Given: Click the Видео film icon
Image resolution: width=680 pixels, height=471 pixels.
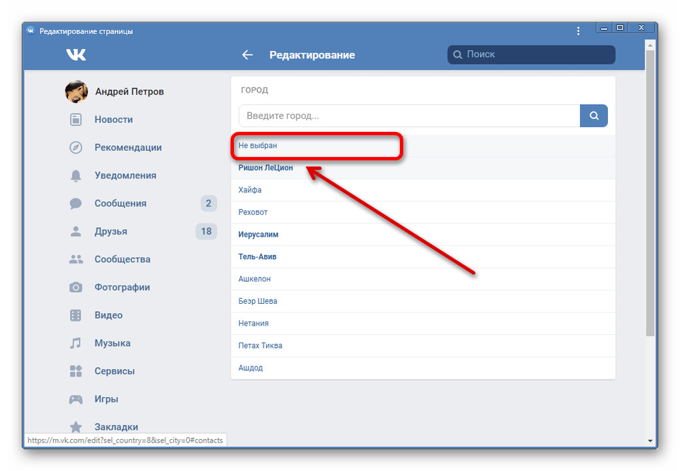Looking at the screenshot, I should [x=76, y=315].
